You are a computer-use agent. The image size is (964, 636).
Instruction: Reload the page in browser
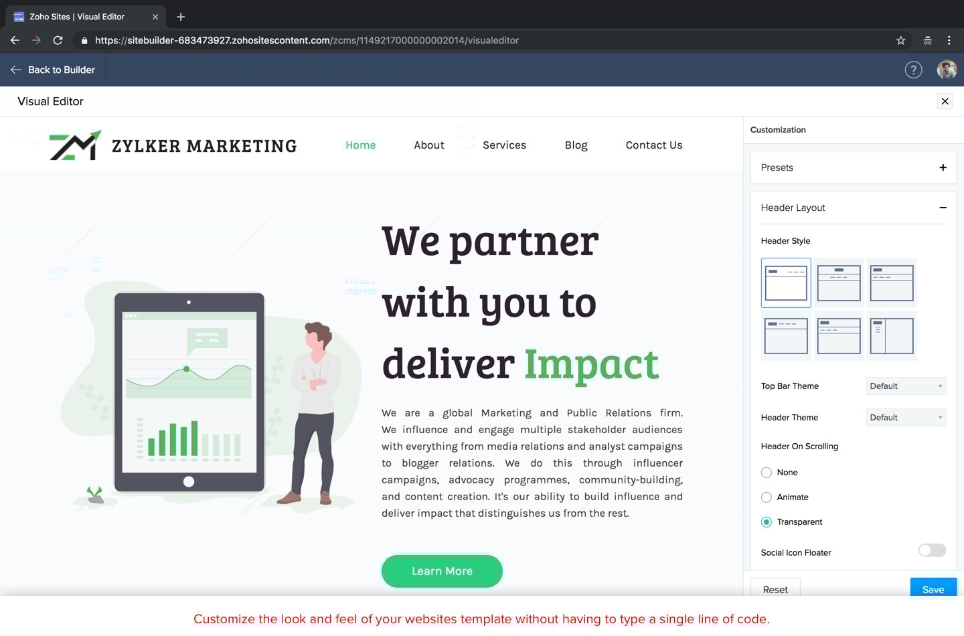tap(58, 40)
